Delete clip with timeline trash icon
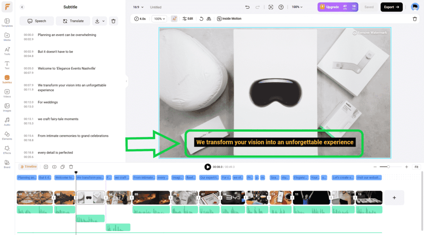Screen dimensions: 424x235 [71, 167]
